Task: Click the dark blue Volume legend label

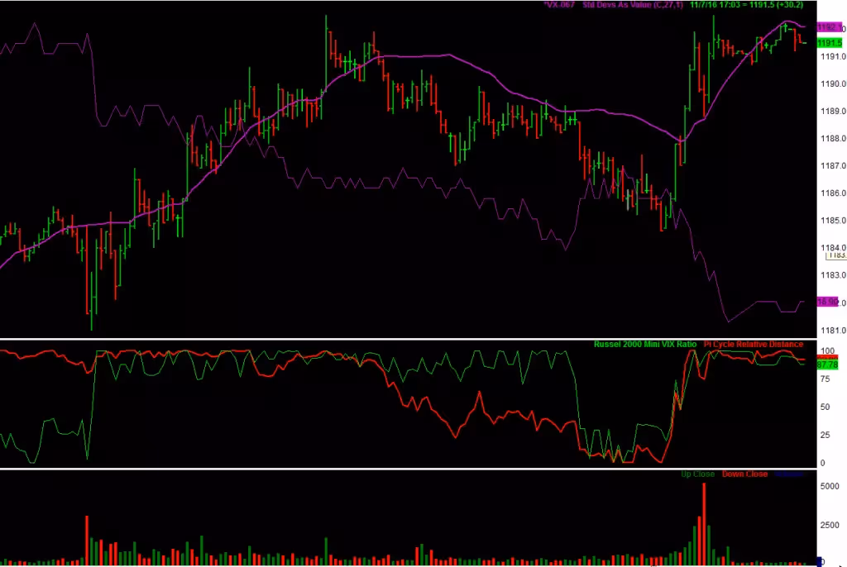Action: [788, 474]
